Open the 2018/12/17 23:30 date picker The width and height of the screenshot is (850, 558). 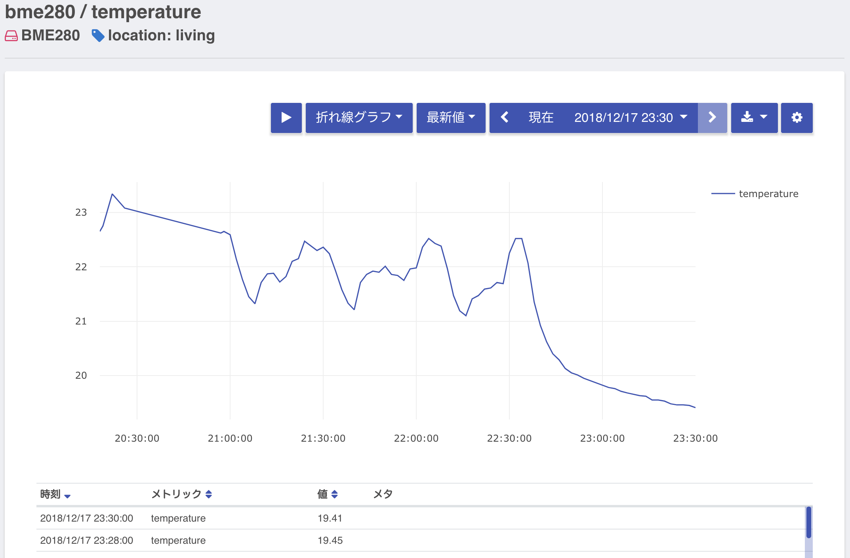631,118
